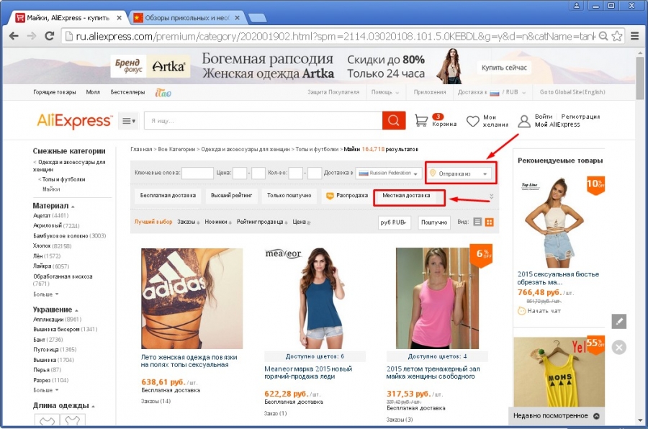This screenshot has width=648, height=429.
Task: Select first clothing length shape icon
Action: [x=47, y=420]
